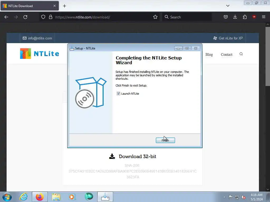Viewport: 270px width, 202px height.
Task: Open Windows Media Player from taskbar
Action: coord(72,197)
